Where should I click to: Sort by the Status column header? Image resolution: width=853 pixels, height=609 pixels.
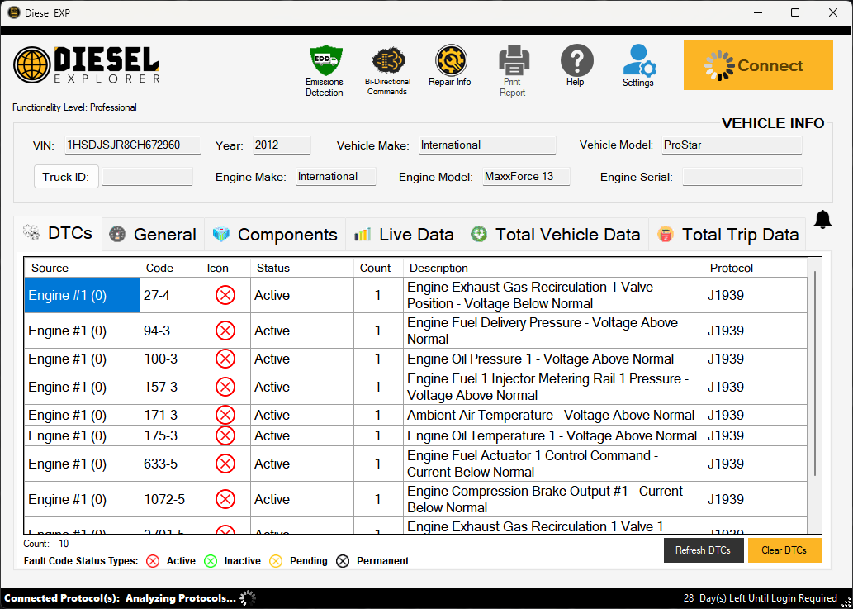(x=302, y=268)
